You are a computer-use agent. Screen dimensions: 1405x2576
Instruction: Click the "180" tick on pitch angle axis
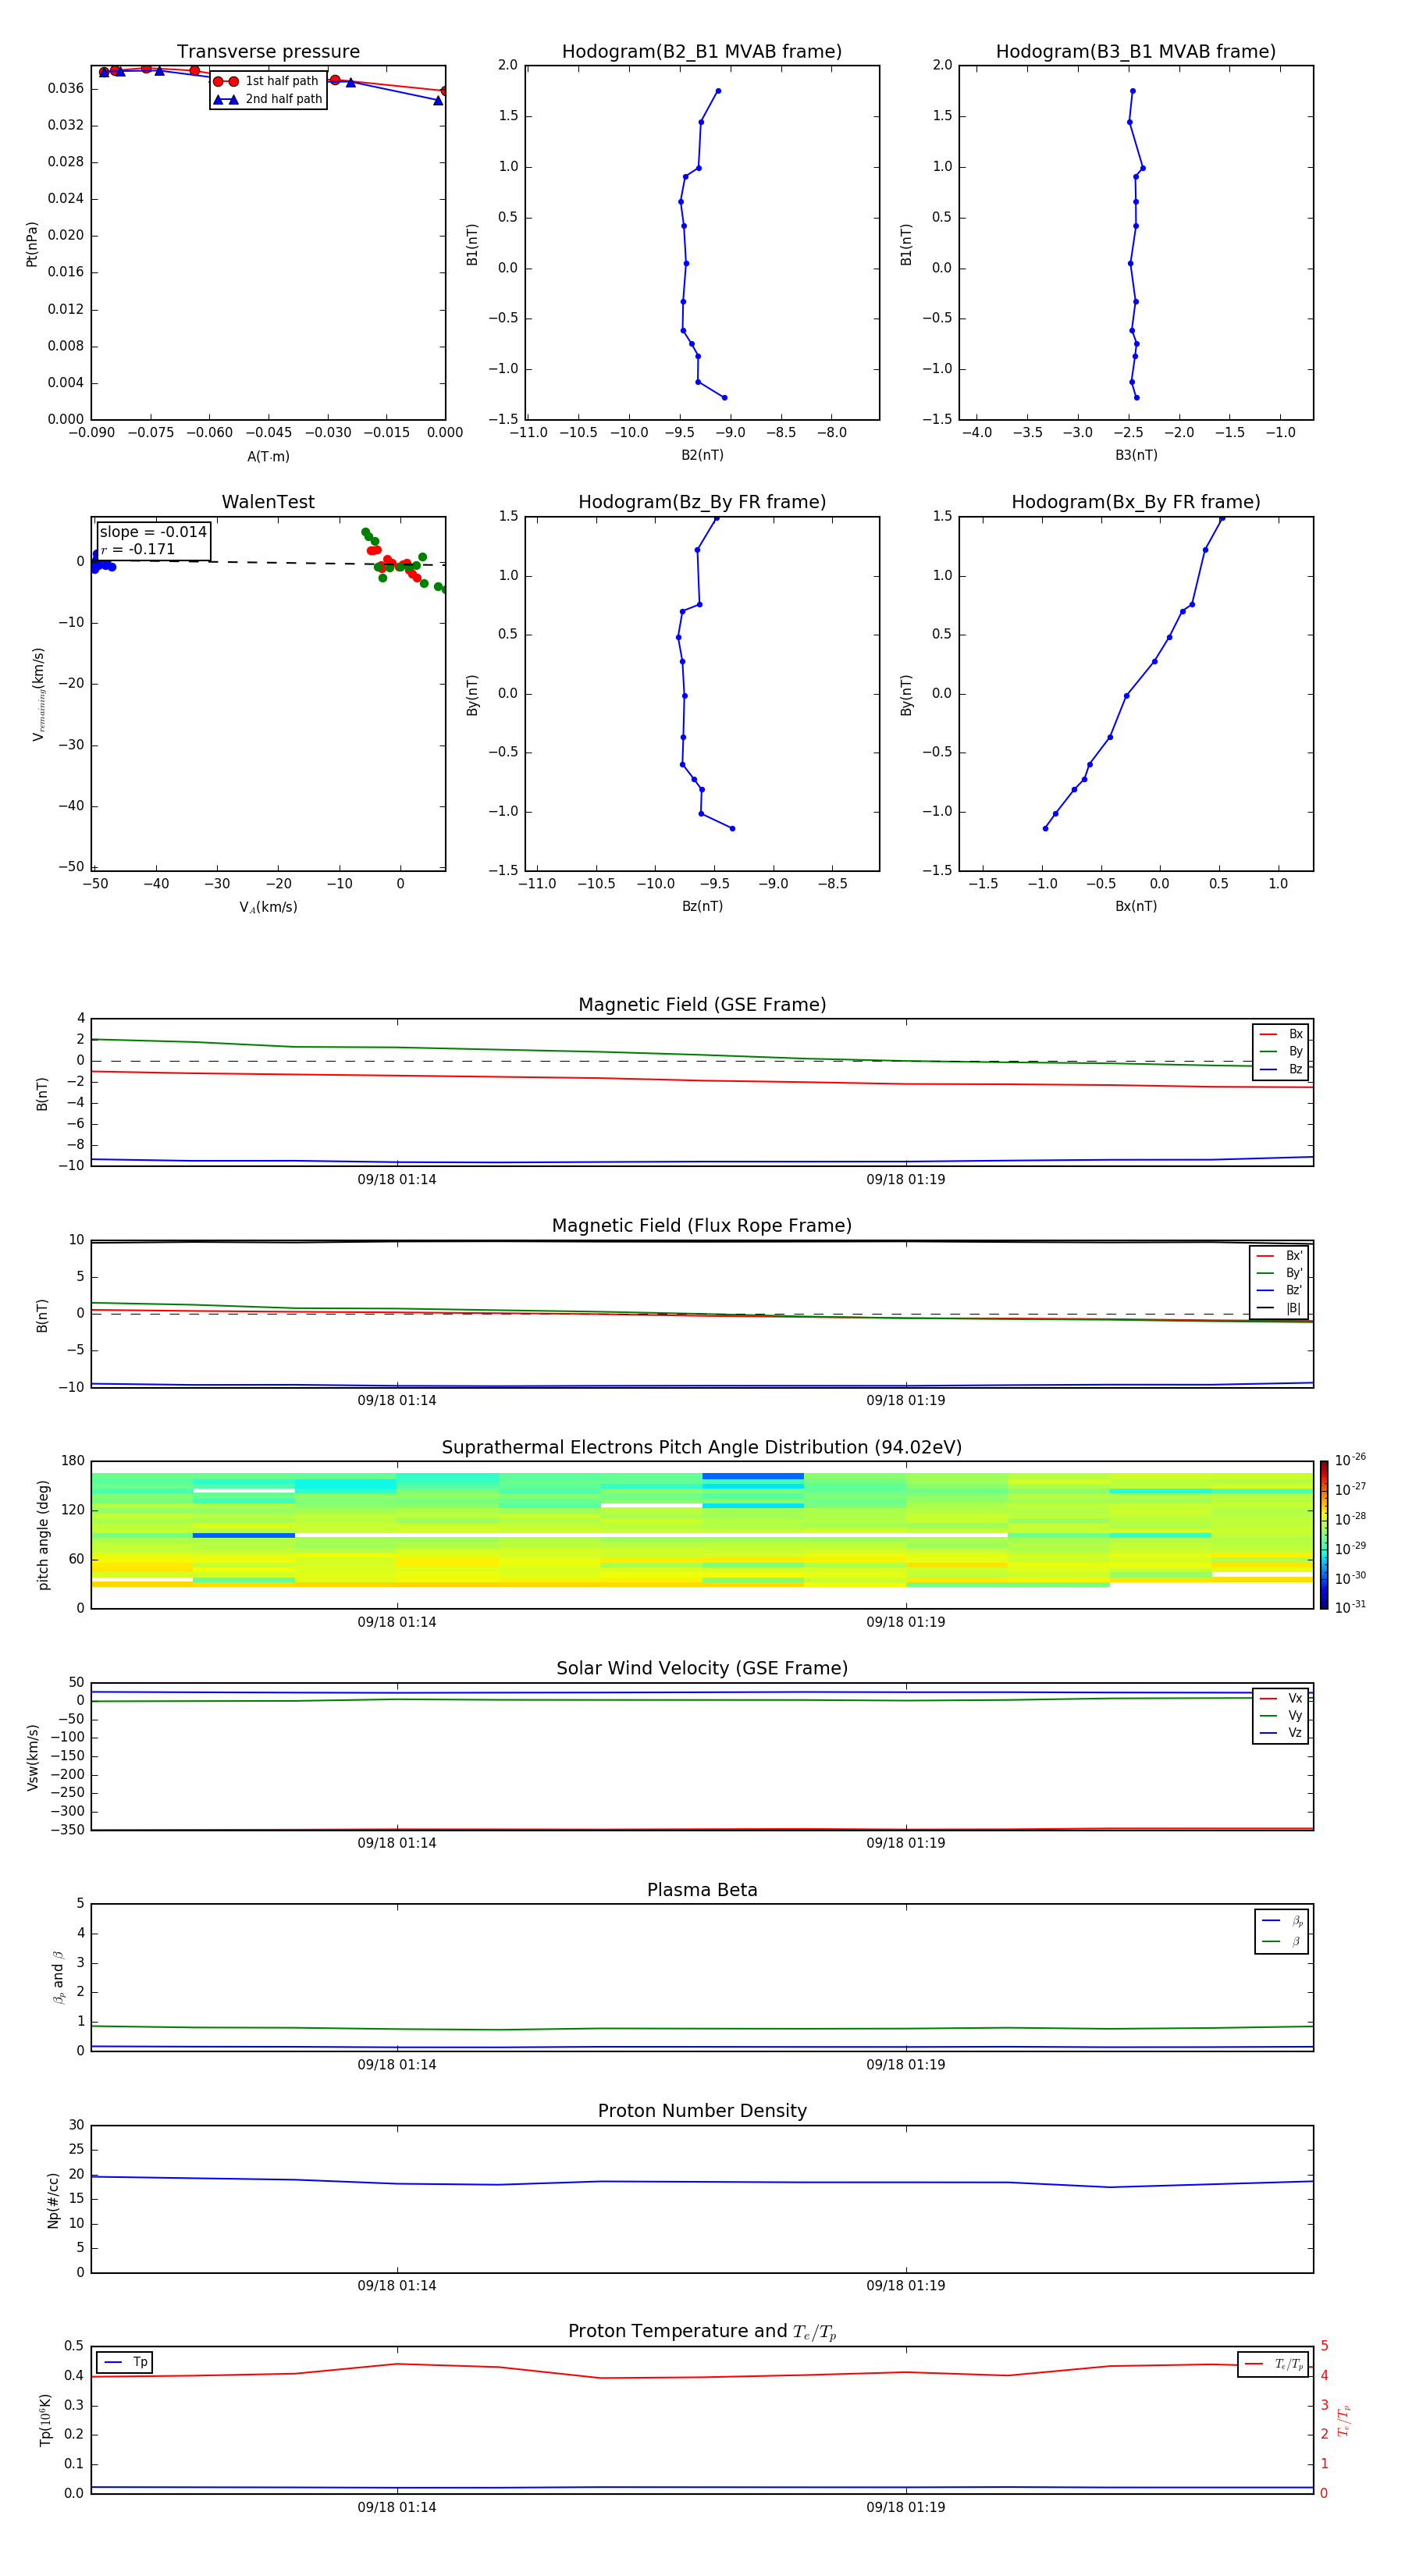(x=73, y=1461)
